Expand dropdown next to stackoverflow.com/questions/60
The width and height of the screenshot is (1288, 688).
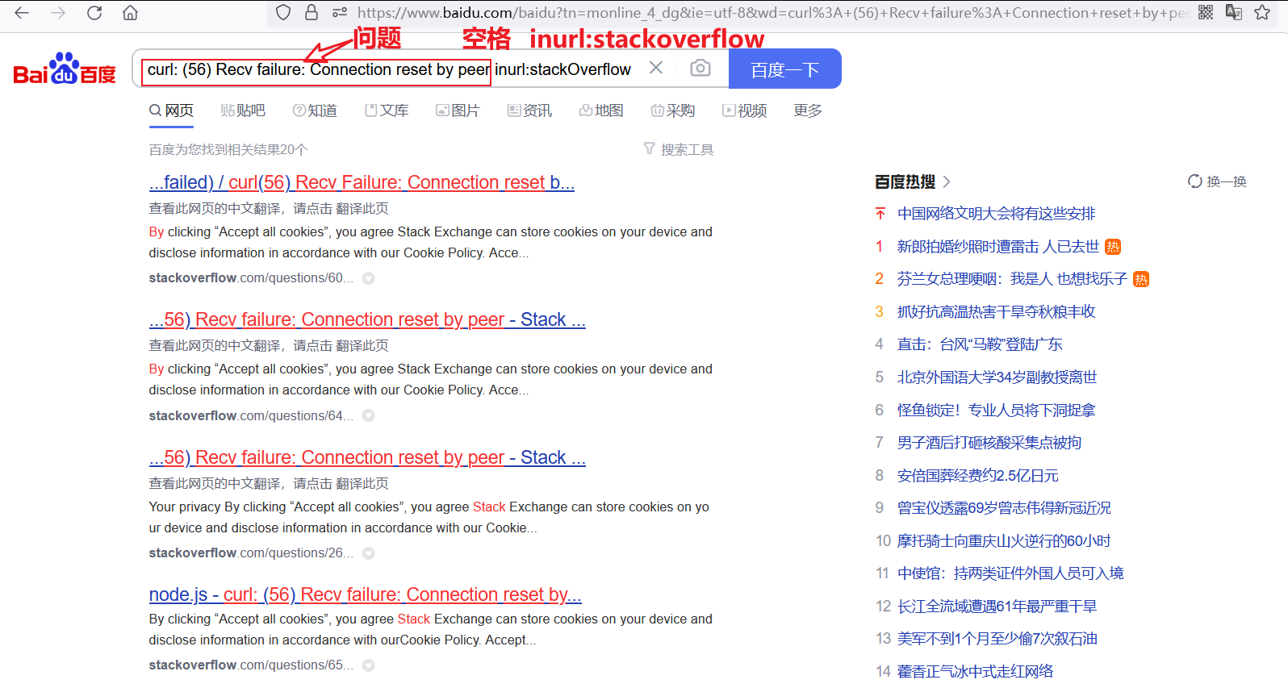coord(368,278)
